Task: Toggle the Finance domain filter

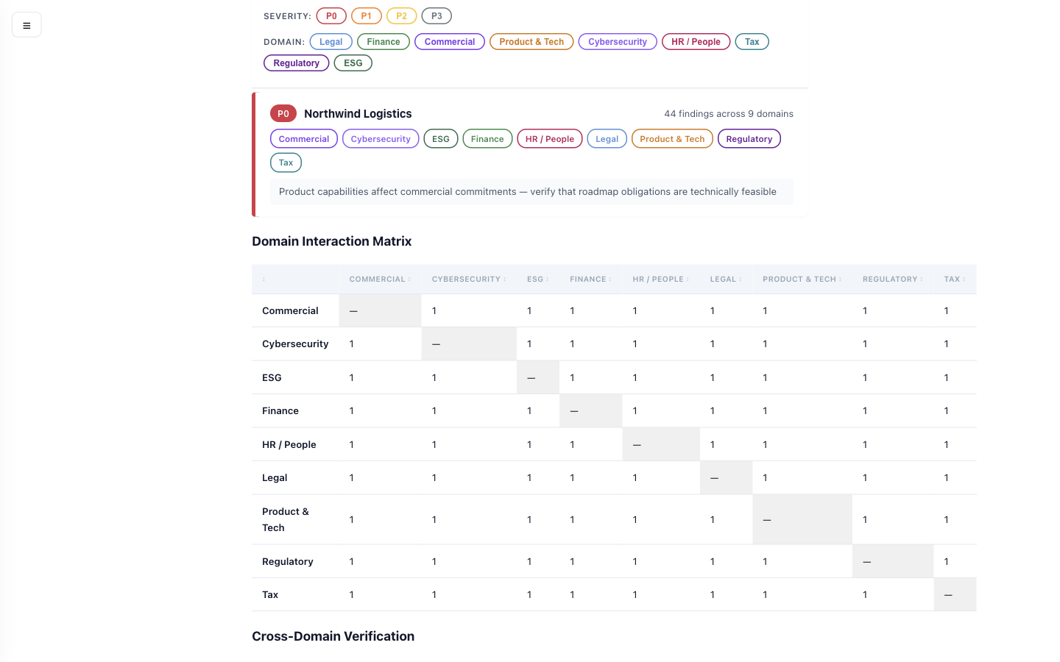Action: pyautogui.click(x=384, y=42)
